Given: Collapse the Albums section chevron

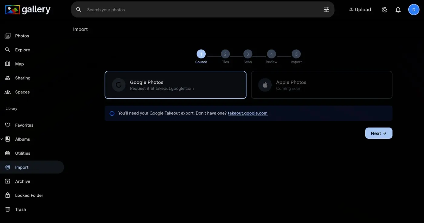Looking at the screenshot, I should coord(2,139).
